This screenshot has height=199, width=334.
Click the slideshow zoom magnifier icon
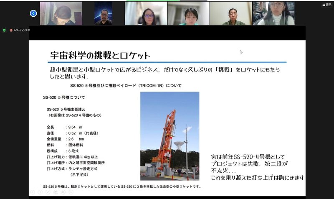[63, 192]
